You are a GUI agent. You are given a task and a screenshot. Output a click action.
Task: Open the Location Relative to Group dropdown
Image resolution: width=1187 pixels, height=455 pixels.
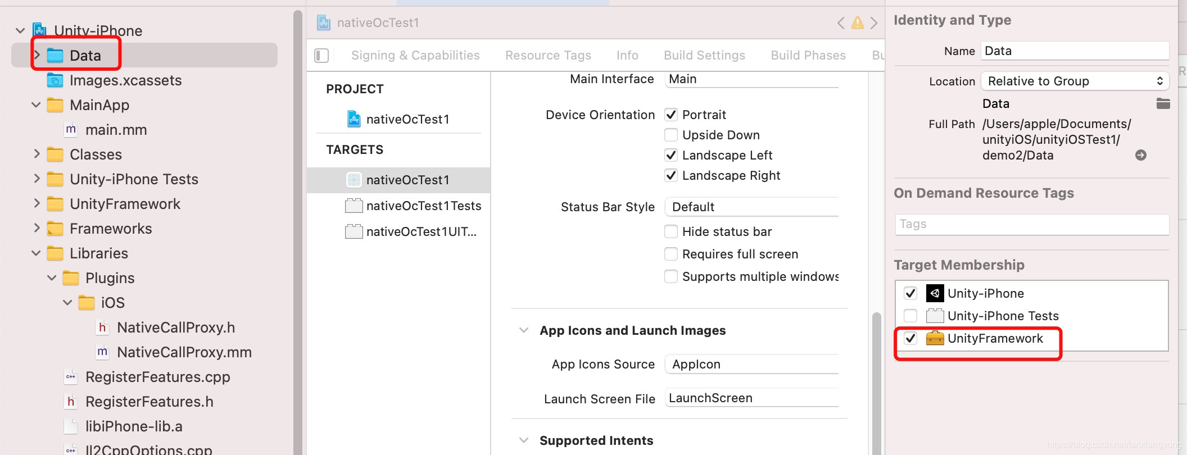click(1075, 81)
